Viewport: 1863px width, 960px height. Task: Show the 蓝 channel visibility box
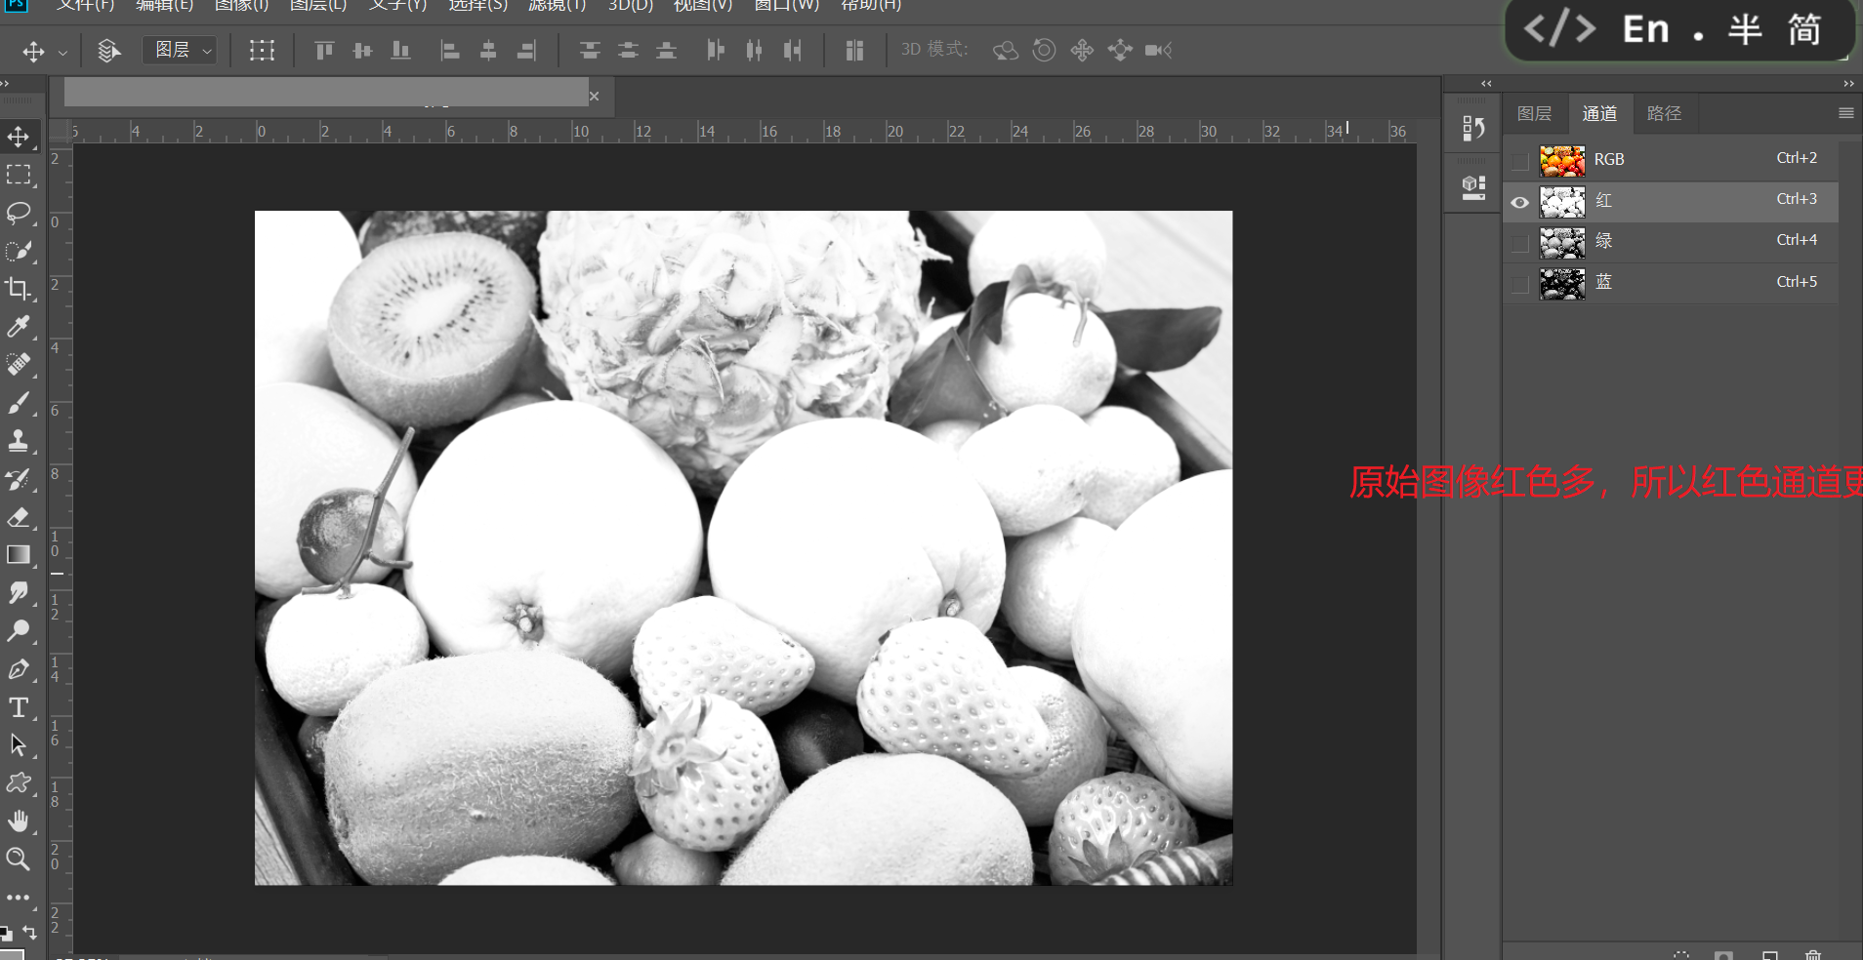click(x=1520, y=284)
